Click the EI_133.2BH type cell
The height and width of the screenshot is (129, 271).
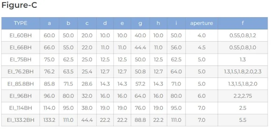tap(21, 120)
